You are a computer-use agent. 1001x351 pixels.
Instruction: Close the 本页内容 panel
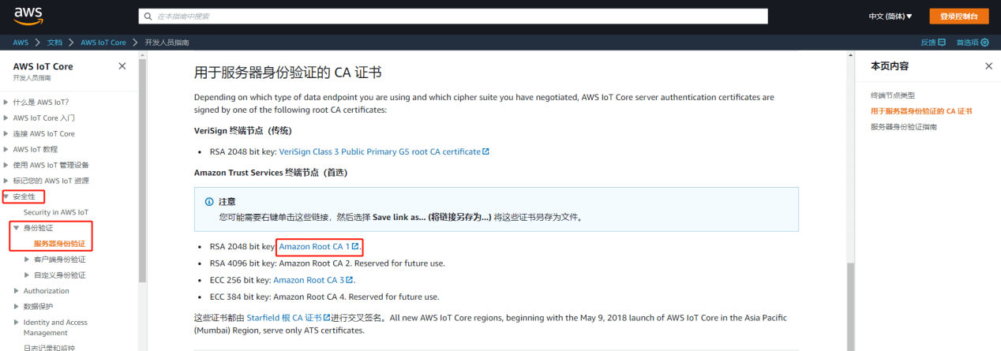(988, 66)
